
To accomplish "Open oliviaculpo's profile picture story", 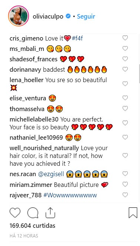I will (19, 16).
